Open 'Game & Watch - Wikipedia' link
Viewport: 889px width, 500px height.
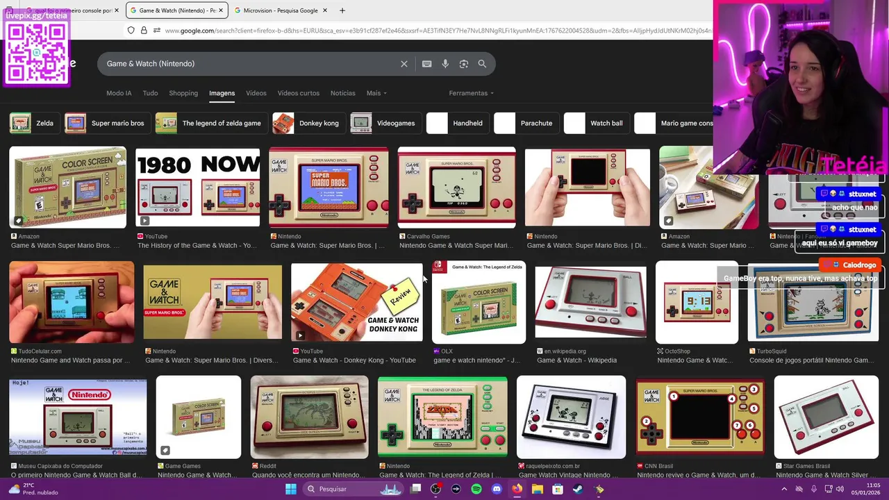[x=576, y=360]
